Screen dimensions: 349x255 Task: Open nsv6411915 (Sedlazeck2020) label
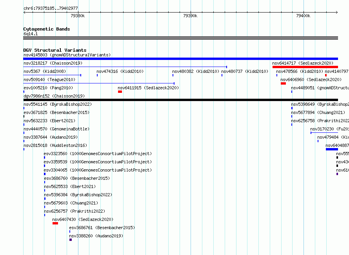(x=148, y=88)
